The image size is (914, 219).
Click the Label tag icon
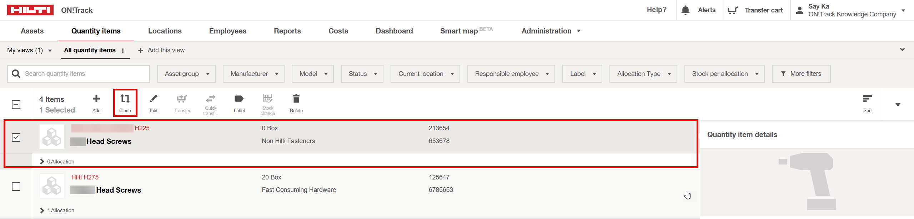pyautogui.click(x=239, y=99)
